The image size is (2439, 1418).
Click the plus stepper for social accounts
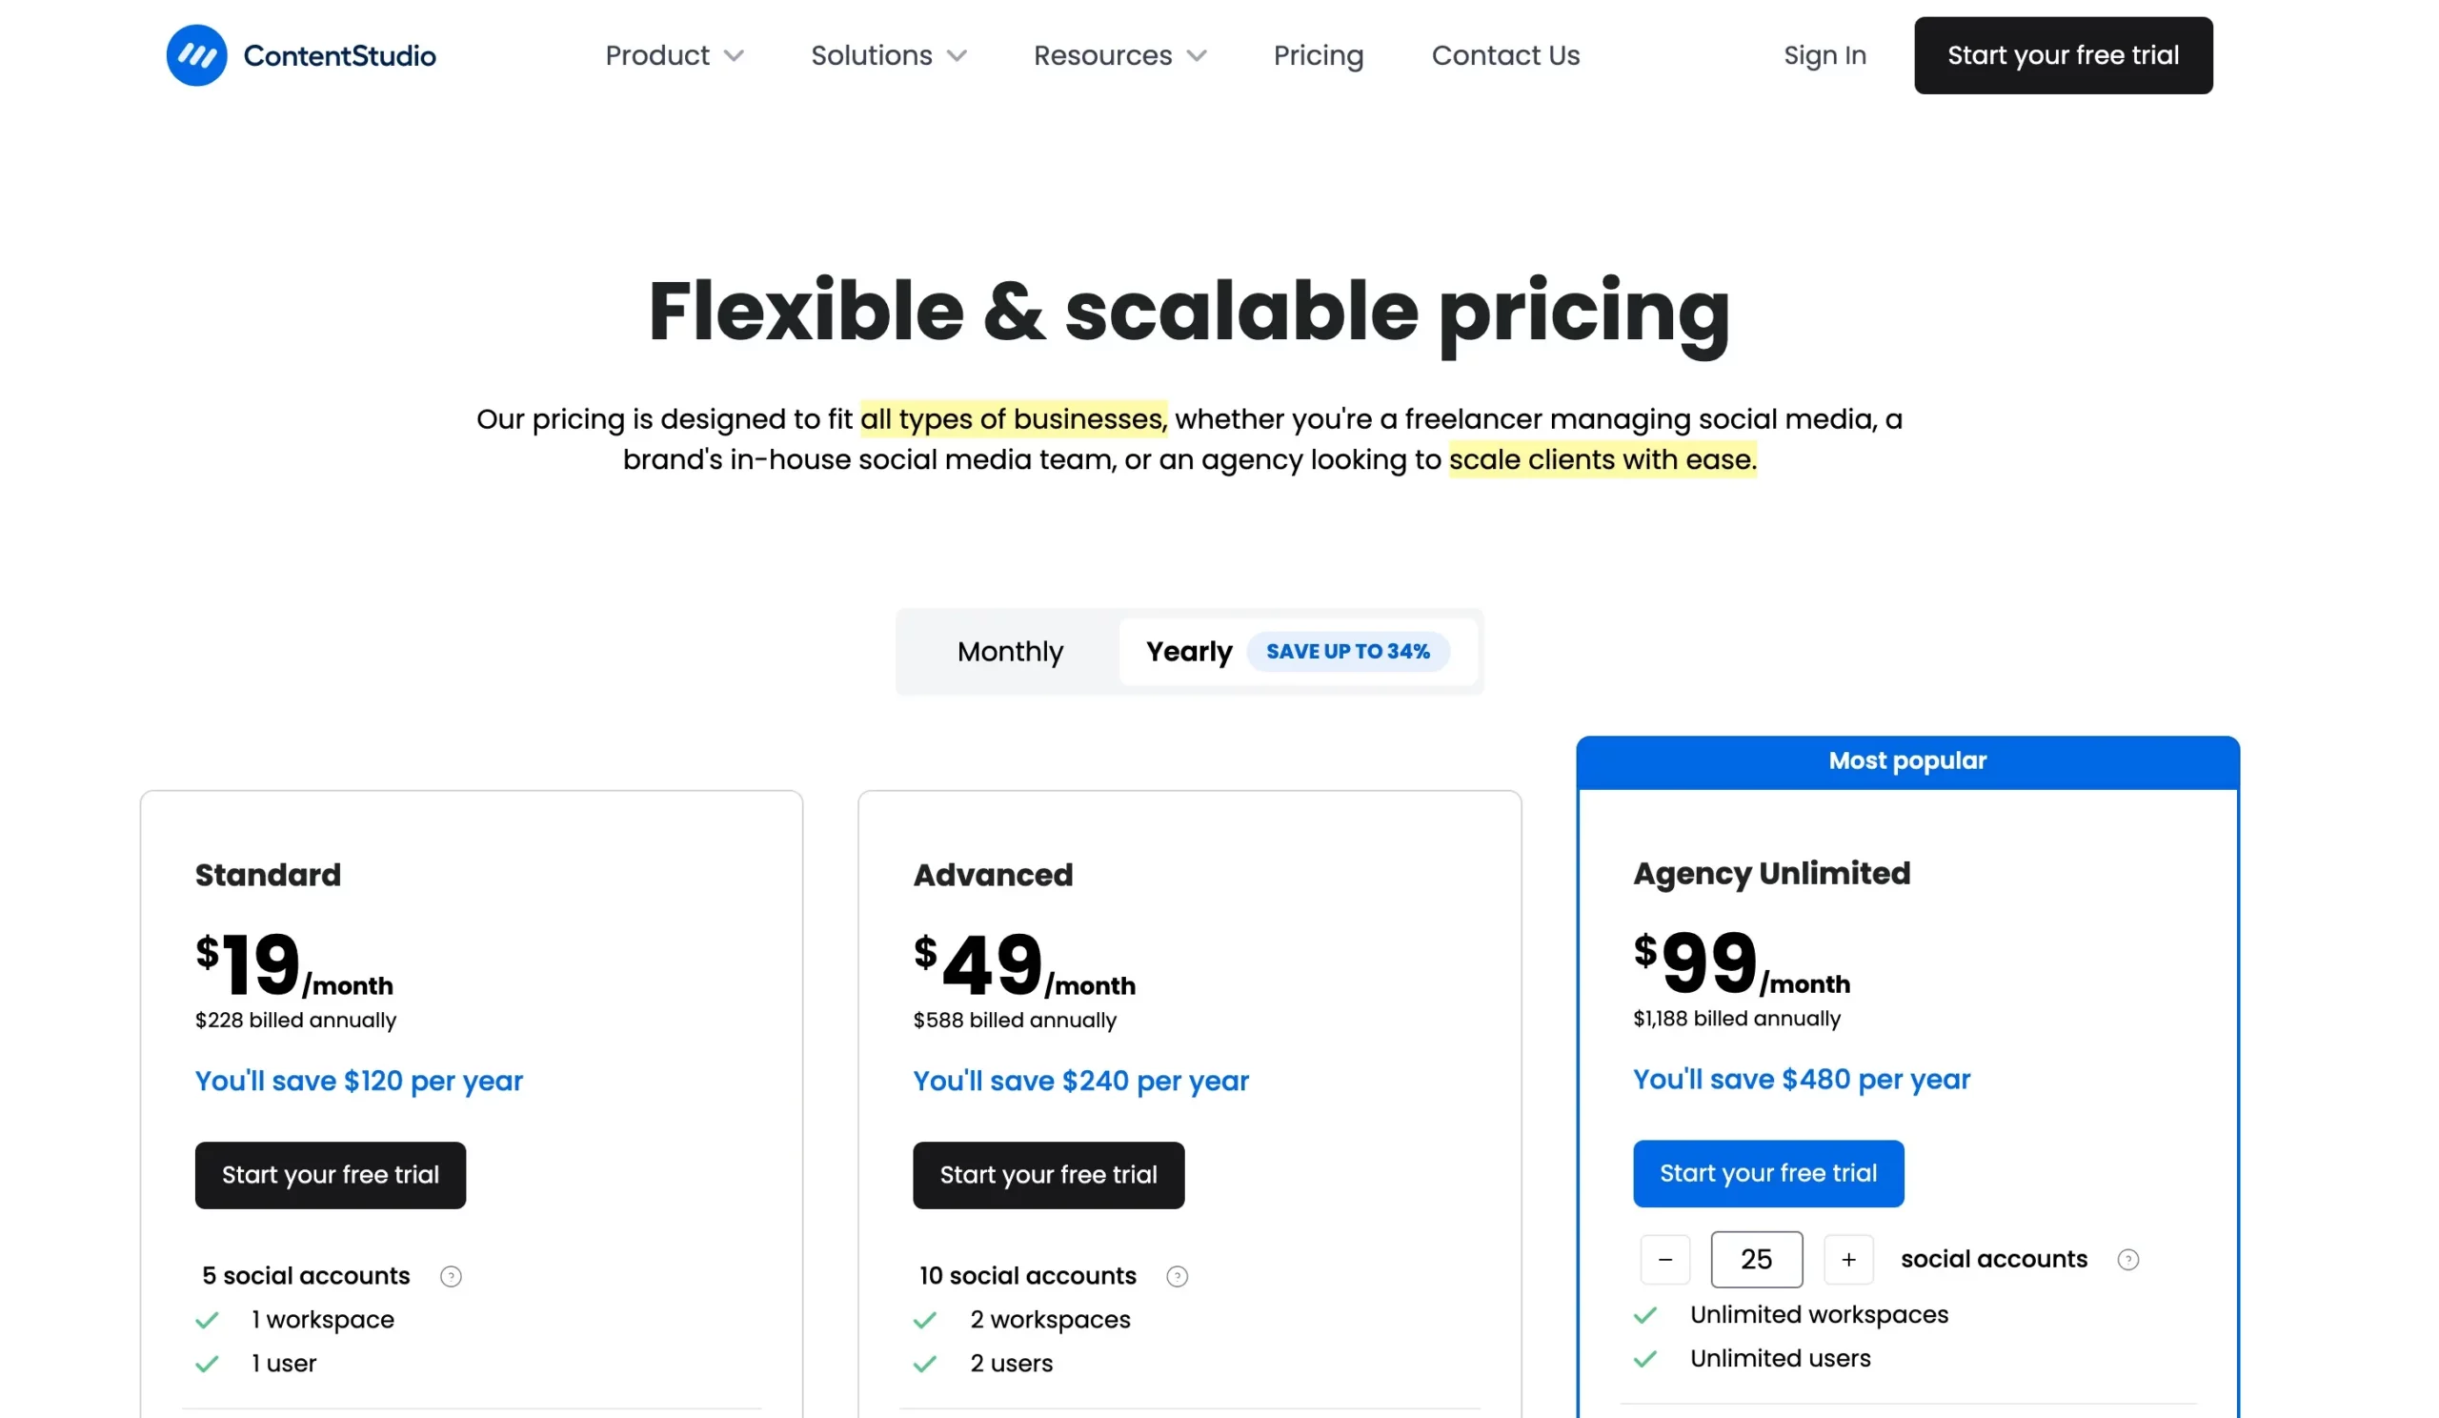(1847, 1258)
